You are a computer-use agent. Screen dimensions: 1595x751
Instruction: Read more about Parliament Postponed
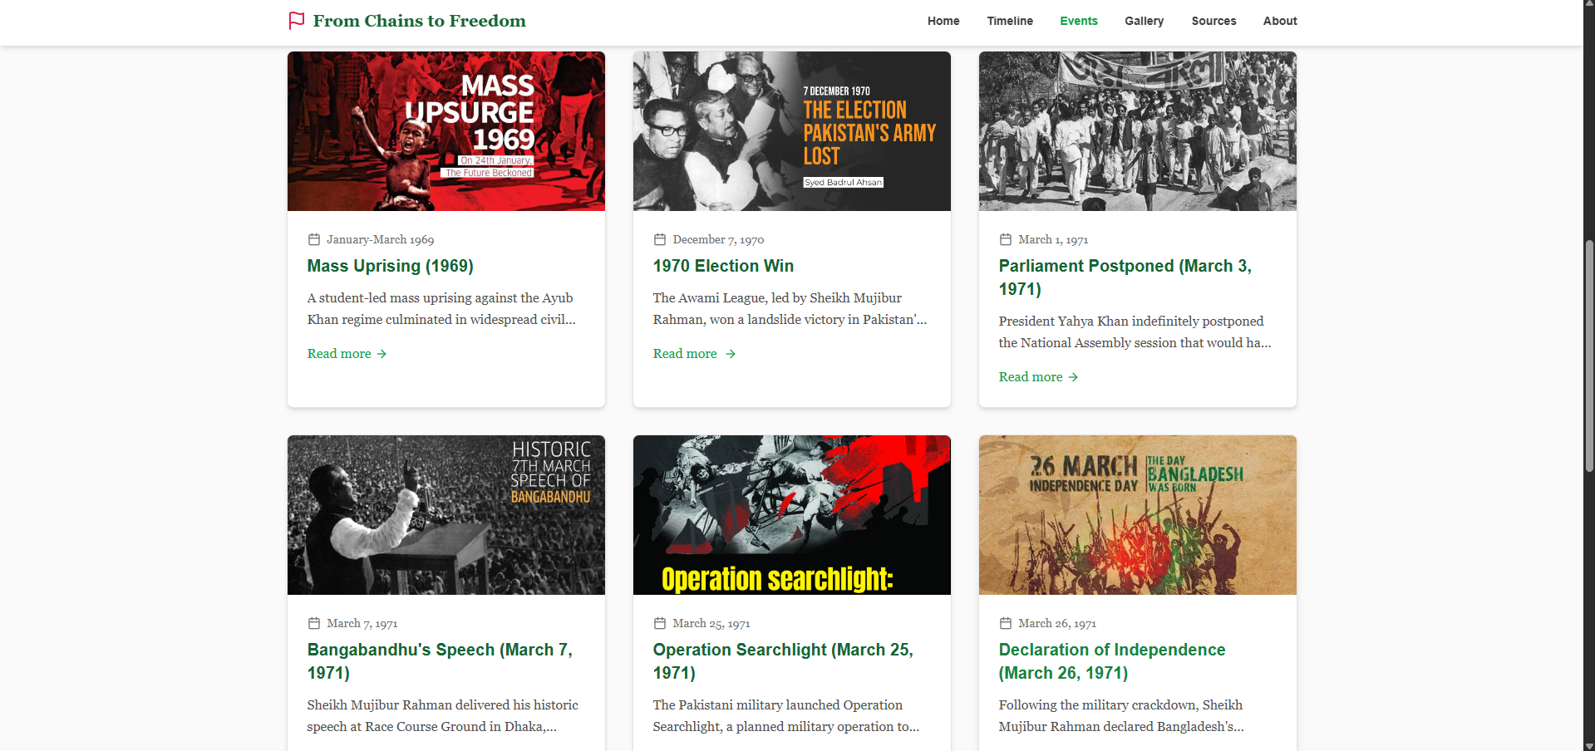pos(1038,377)
